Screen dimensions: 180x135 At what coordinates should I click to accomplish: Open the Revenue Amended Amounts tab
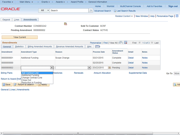pyautogui.click(x=69, y=46)
